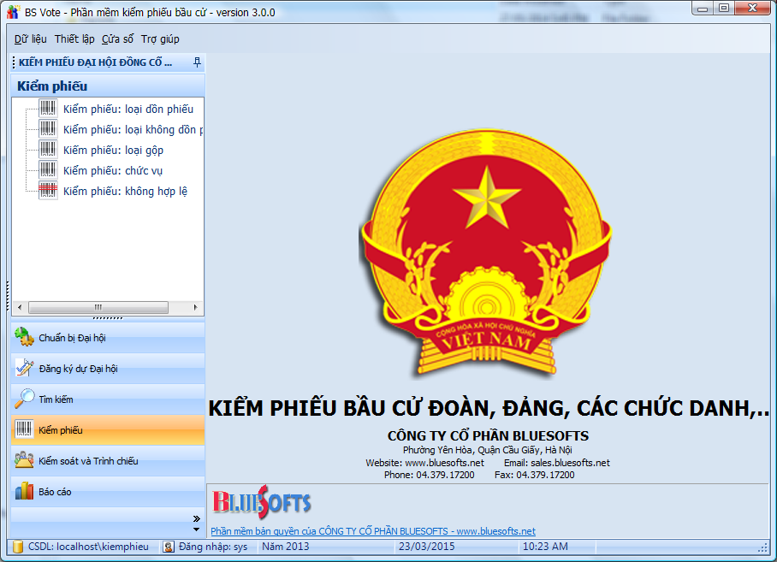Click the horizontal scrollbar of the tree panel
This screenshot has width=777, height=562.
[98, 307]
